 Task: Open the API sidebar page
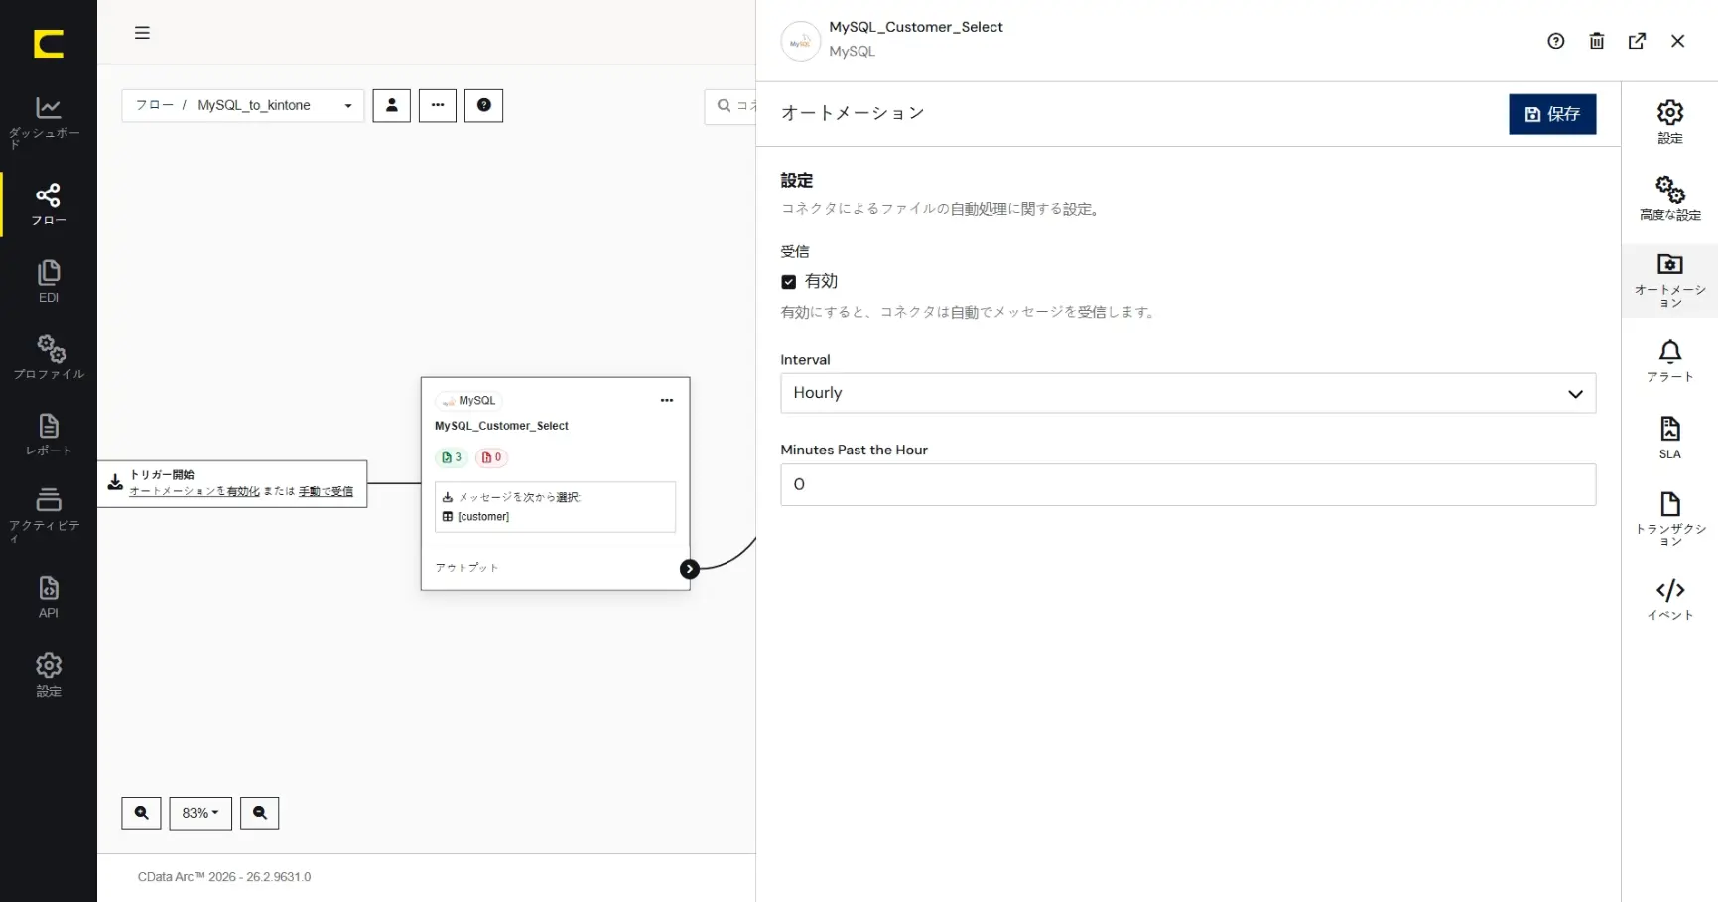pos(48,597)
